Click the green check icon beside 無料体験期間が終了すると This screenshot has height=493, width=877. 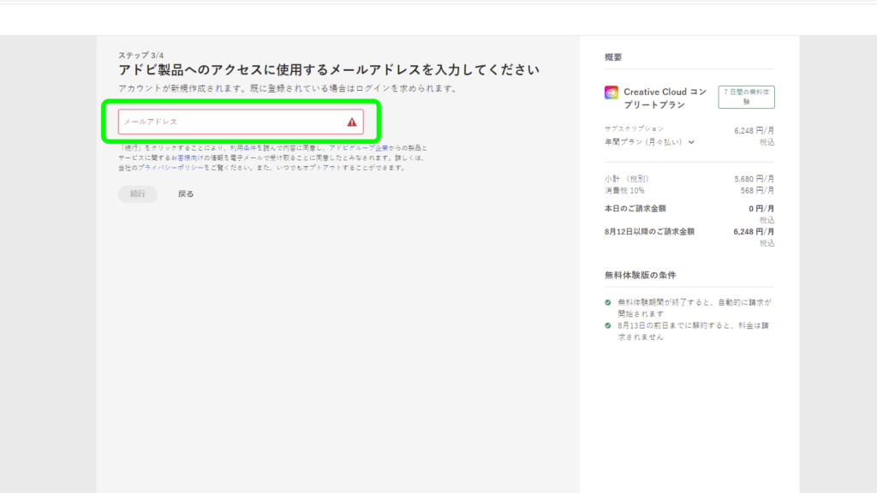pos(608,302)
